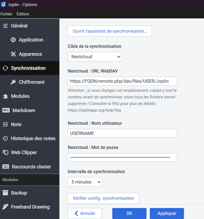Click the Joplin logo in title bar

pos(4,4)
